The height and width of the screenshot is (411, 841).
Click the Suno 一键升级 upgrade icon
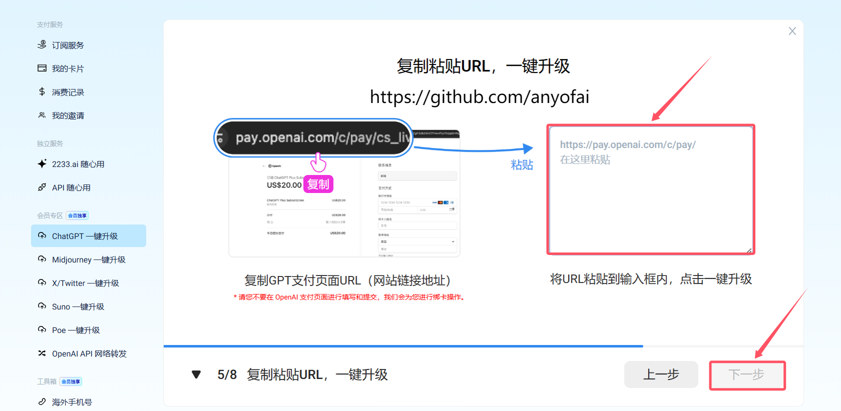pyautogui.click(x=42, y=306)
